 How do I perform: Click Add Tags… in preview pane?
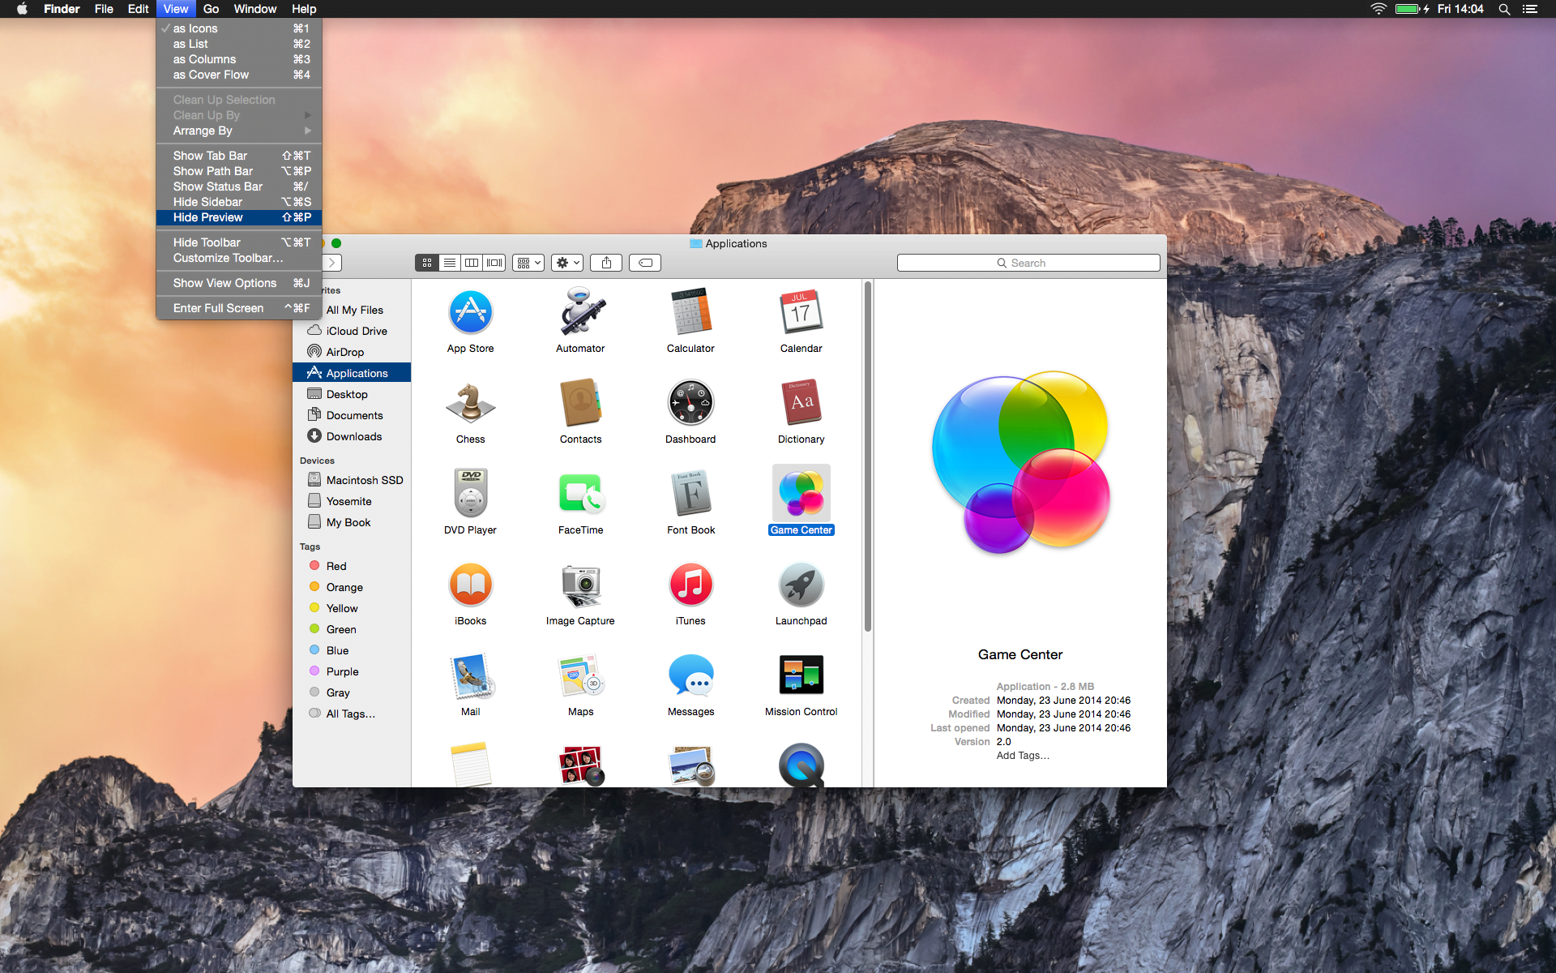[x=1023, y=756]
